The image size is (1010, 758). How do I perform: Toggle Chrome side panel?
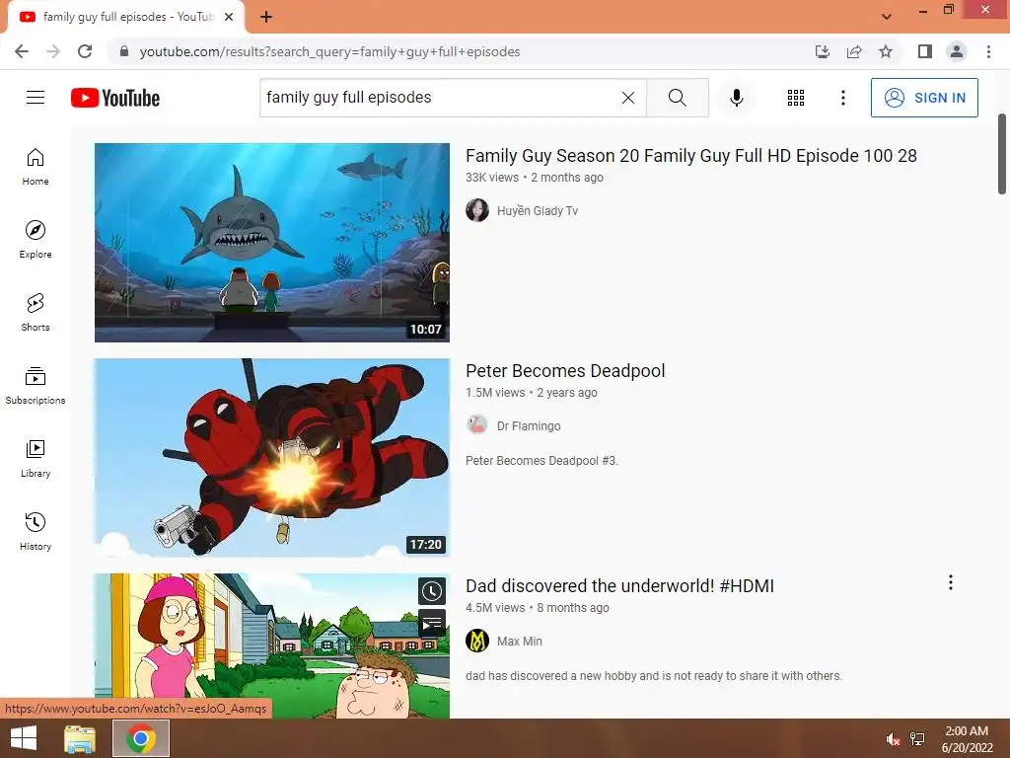click(925, 51)
